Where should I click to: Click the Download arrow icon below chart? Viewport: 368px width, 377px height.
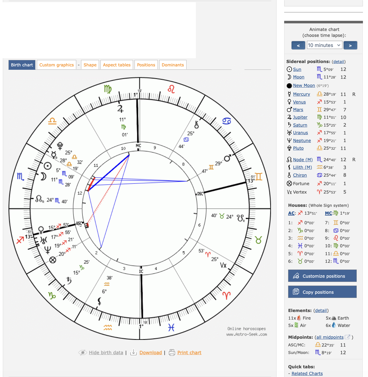[133, 353]
